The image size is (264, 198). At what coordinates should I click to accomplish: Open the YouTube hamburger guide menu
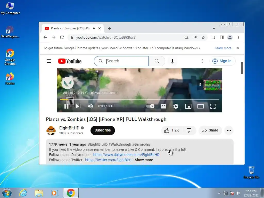tap(49, 61)
